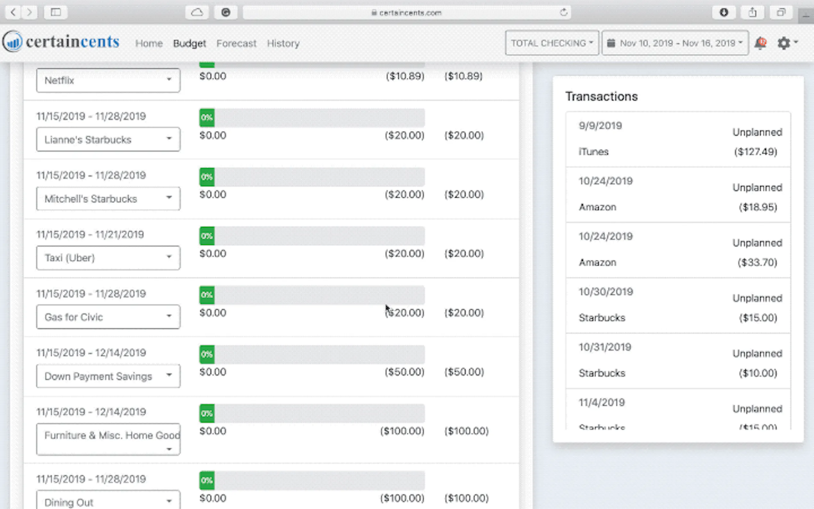
Task: Click the notification bell icon
Action: pos(760,43)
